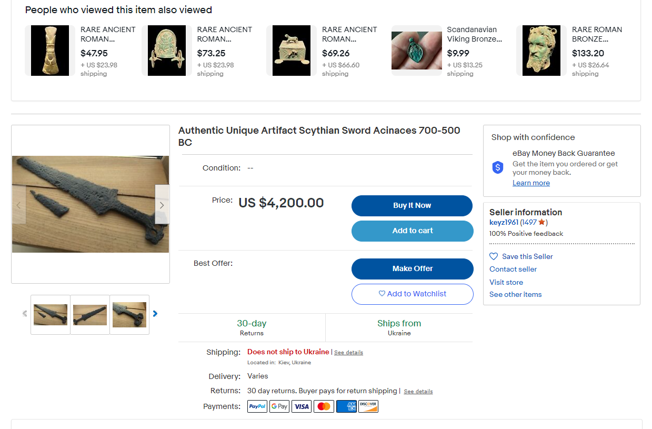Click the eBay Money Back Guarantee shield icon
Image resolution: width=652 pixels, height=429 pixels.
pyautogui.click(x=498, y=167)
